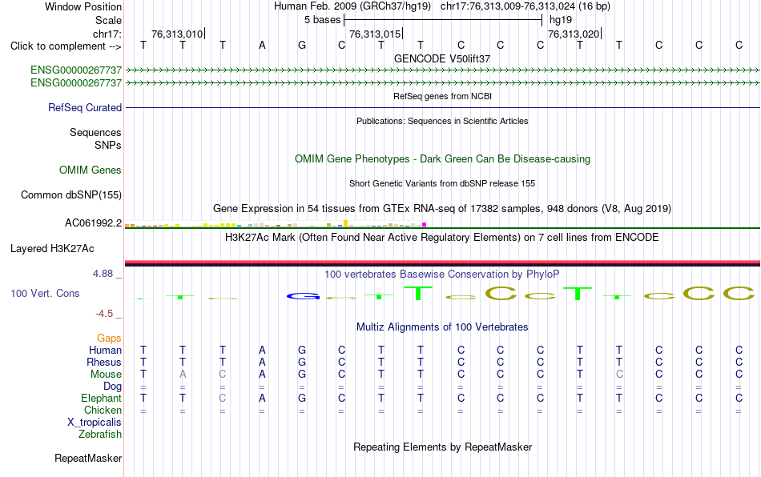
Task: Select the X_tropicalis species row label
Action: click(x=95, y=423)
